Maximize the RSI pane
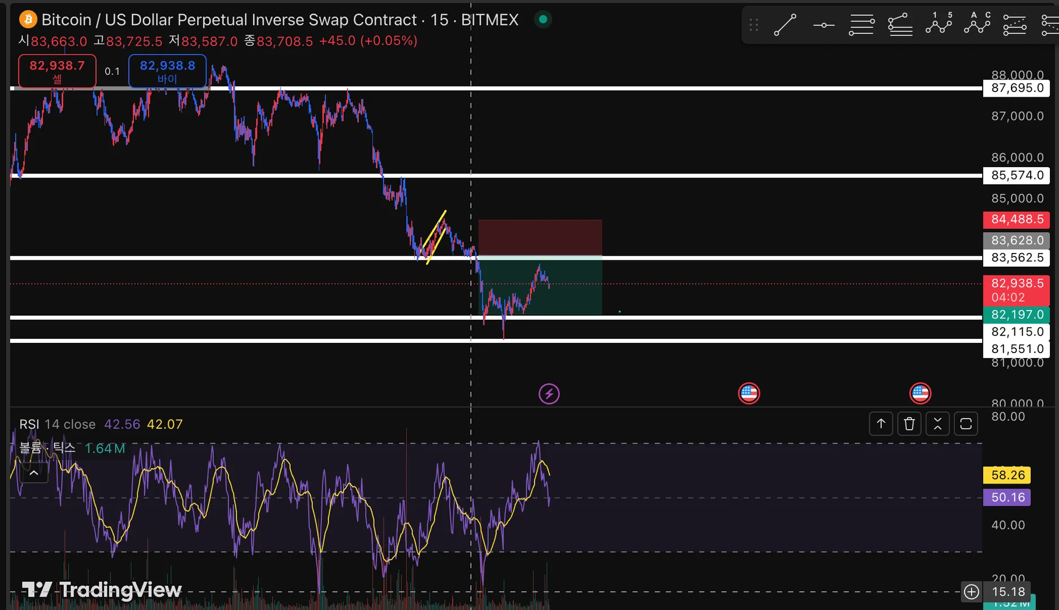This screenshot has width=1059, height=610. click(x=966, y=424)
